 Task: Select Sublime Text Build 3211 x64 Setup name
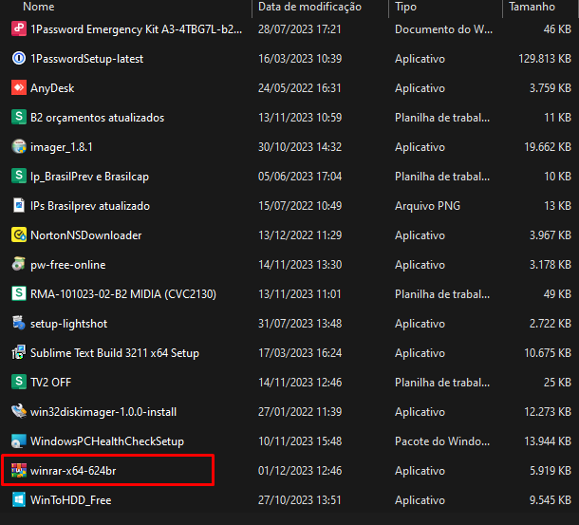pyautogui.click(x=115, y=353)
